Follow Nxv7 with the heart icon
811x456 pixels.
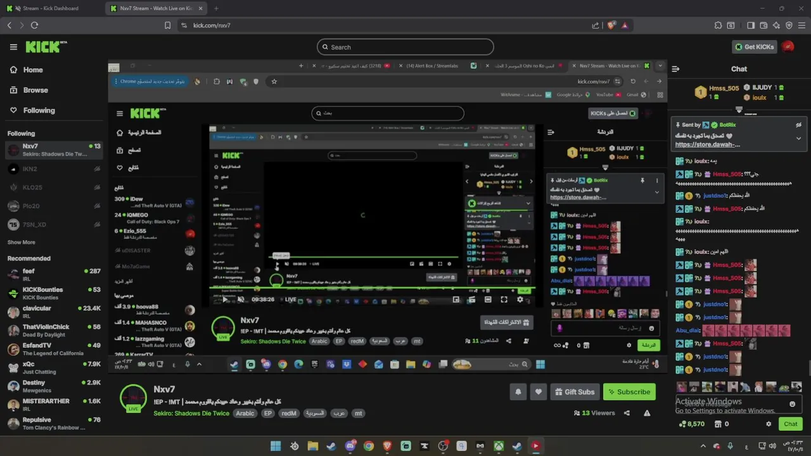(x=539, y=392)
